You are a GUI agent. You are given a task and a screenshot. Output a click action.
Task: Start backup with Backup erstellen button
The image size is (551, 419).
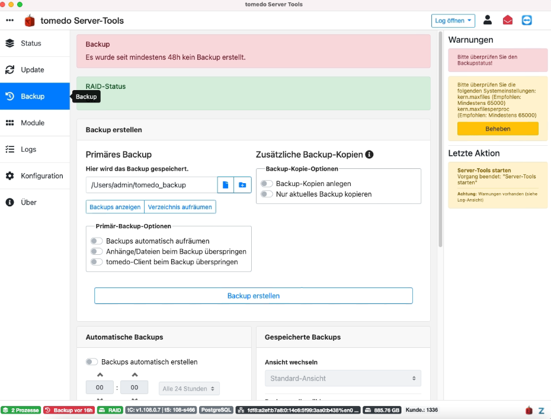coord(254,296)
